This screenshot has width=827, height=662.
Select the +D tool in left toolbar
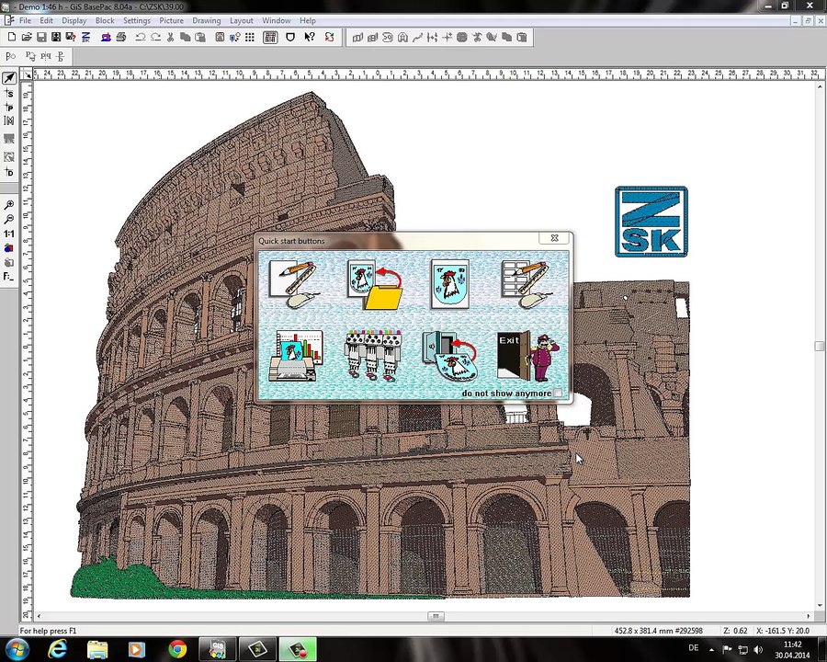coord(9,172)
